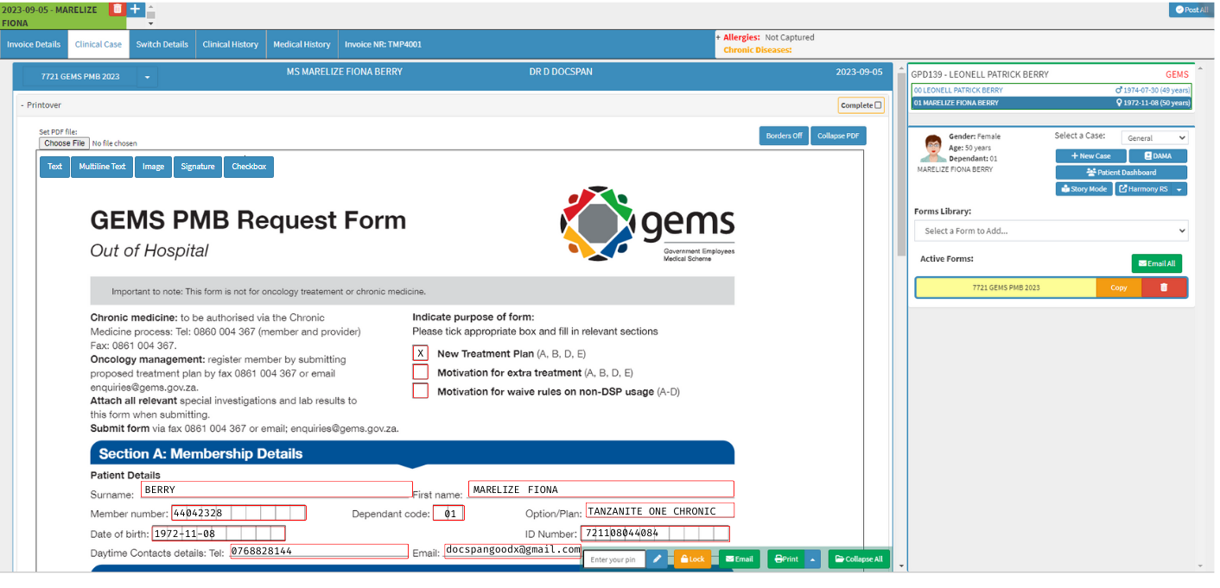Viewport: 1220px width, 588px height.
Task: Add a Multiline Text field
Action: click(x=102, y=167)
